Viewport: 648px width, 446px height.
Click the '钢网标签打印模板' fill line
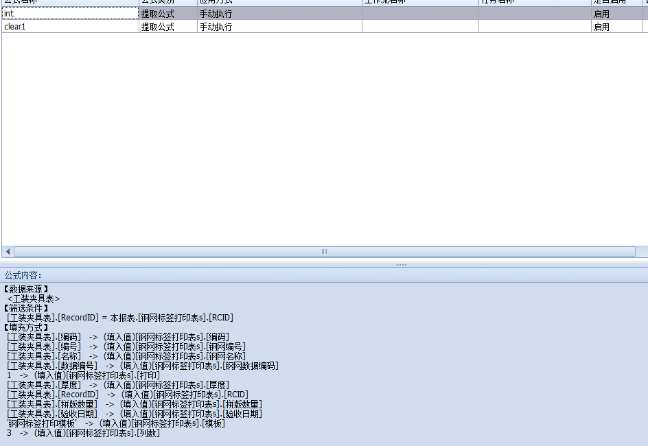coord(115,423)
